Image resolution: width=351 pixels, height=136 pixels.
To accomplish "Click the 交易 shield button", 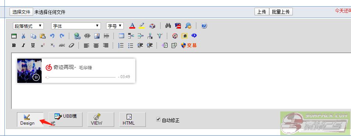I will coord(189,45).
